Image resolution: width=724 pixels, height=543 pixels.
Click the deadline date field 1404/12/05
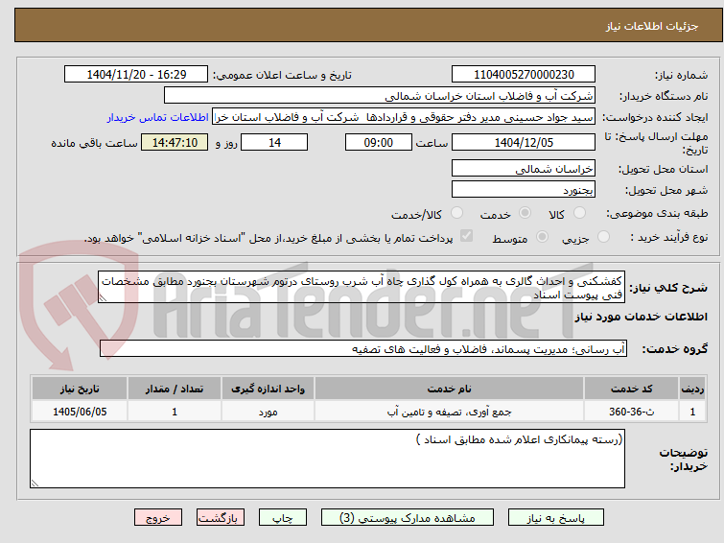pyautogui.click(x=524, y=142)
